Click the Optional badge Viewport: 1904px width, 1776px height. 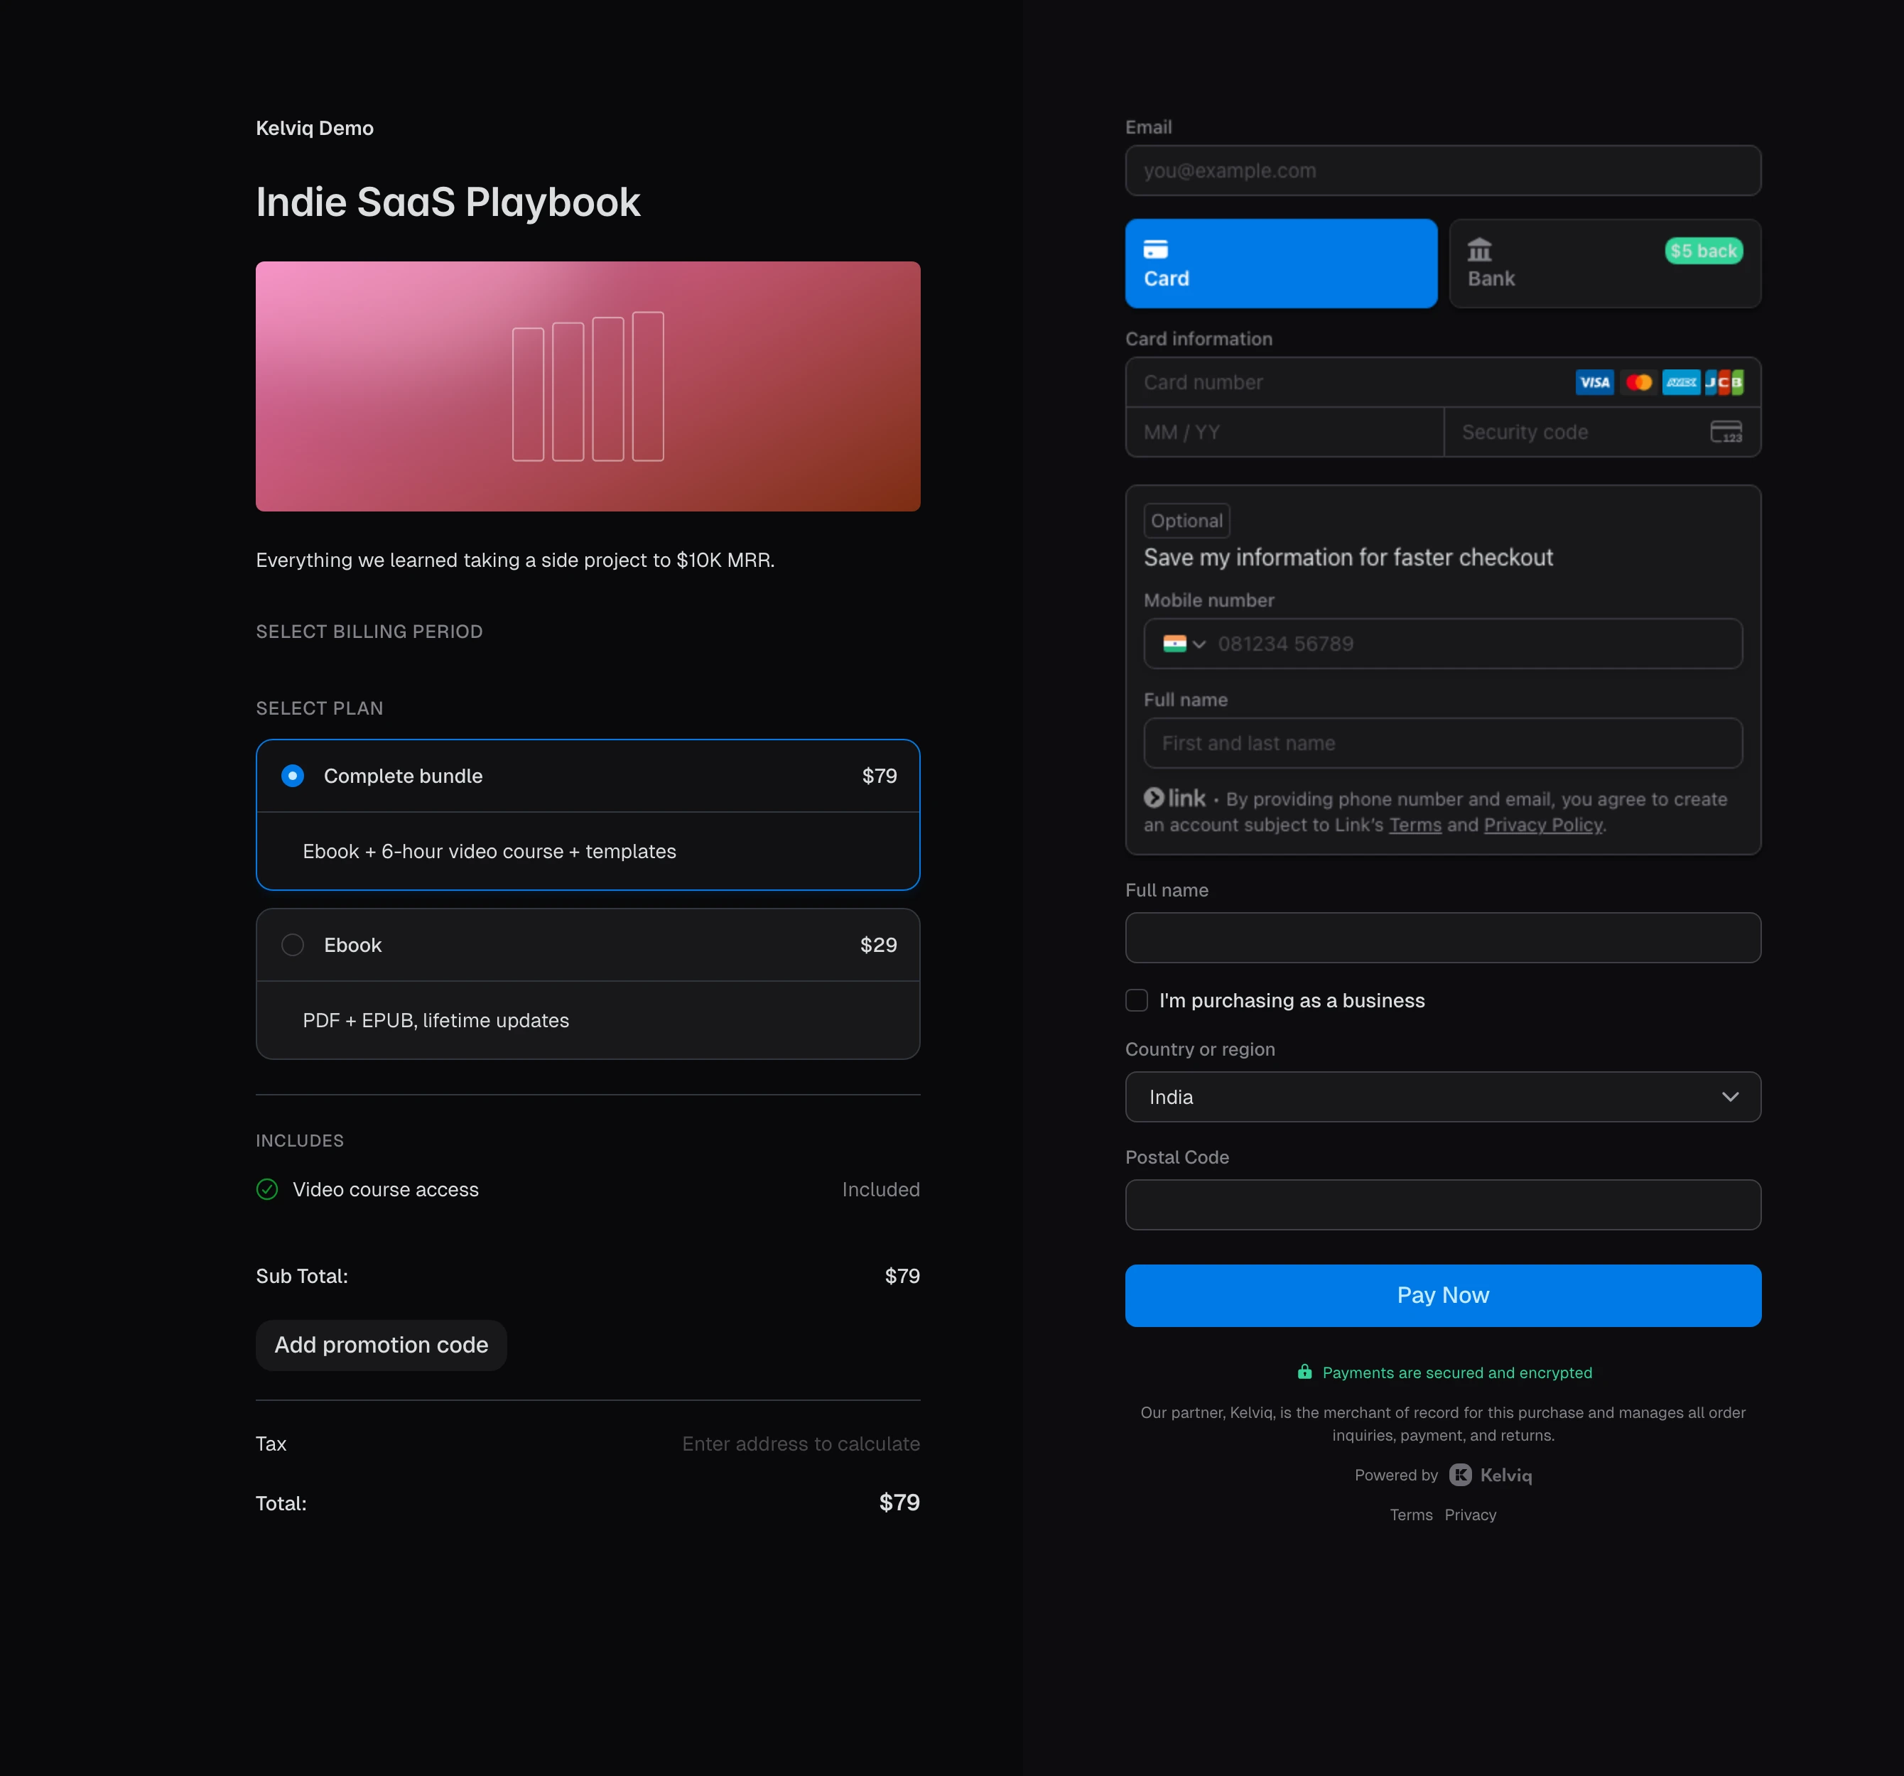click(1186, 520)
